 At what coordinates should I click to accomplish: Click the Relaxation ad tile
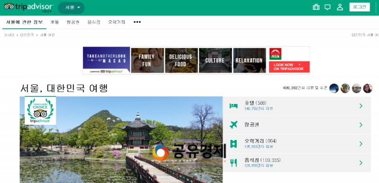coord(250,60)
